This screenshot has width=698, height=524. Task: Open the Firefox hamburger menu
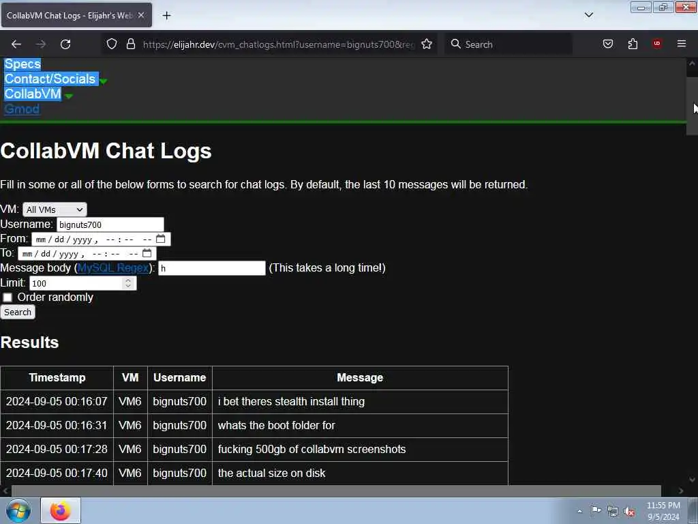pos(682,44)
